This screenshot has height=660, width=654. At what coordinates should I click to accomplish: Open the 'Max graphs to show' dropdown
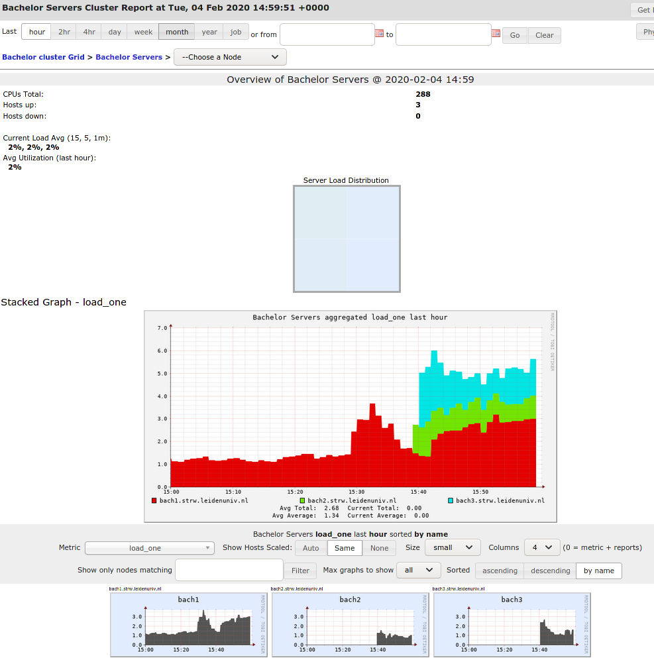pos(417,570)
